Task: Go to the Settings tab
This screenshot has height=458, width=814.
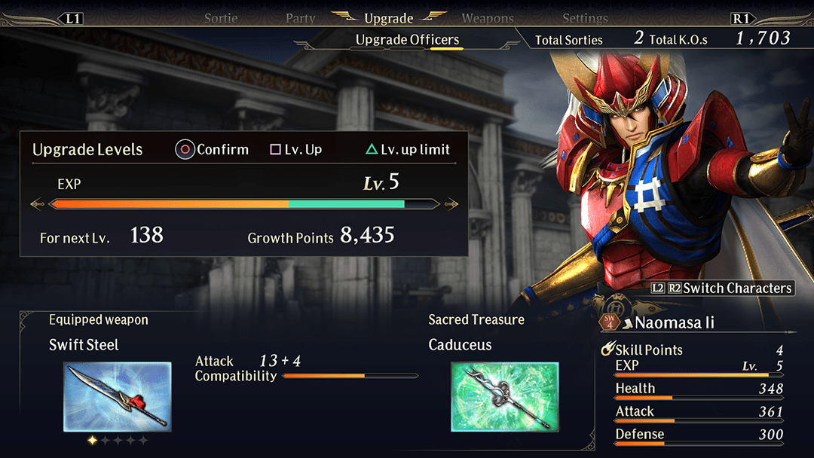Action: (585, 19)
